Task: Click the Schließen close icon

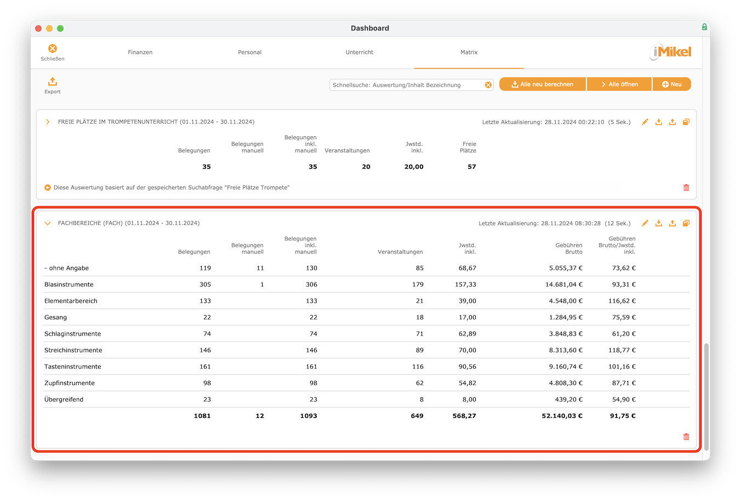Action: (x=53, y=49)
